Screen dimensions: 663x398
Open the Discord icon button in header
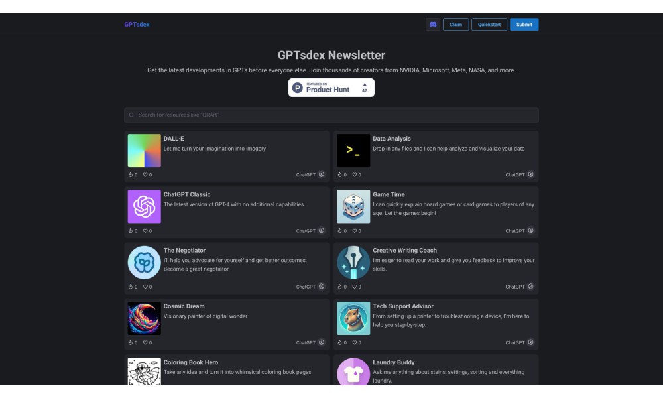pyautogui.click(x=432, y=24)
